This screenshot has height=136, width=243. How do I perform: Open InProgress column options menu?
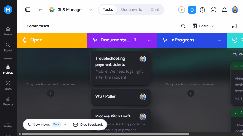[x=219, y=40]
